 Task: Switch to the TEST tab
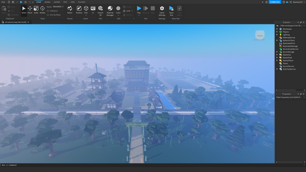pos(65,2)
